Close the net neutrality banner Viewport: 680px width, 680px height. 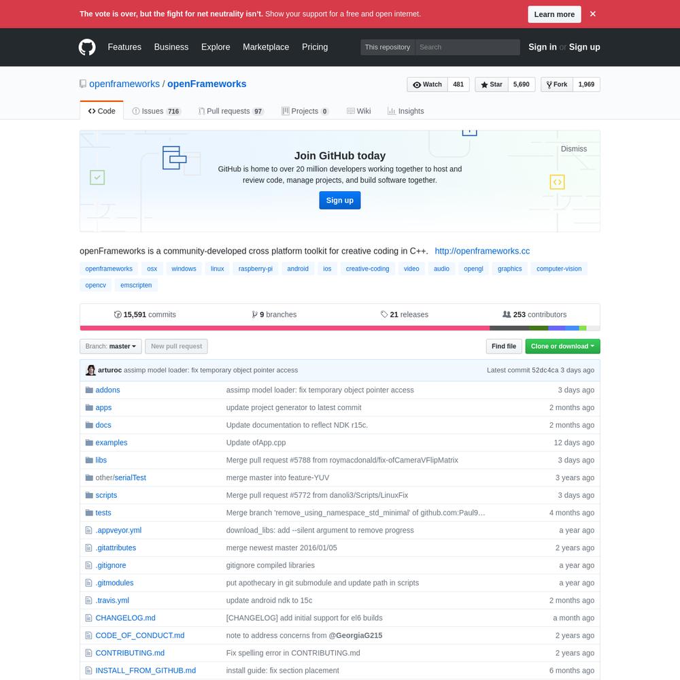(593, 14)
